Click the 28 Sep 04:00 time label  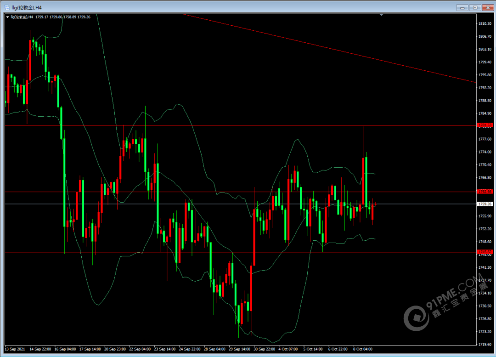pos(214,349)
